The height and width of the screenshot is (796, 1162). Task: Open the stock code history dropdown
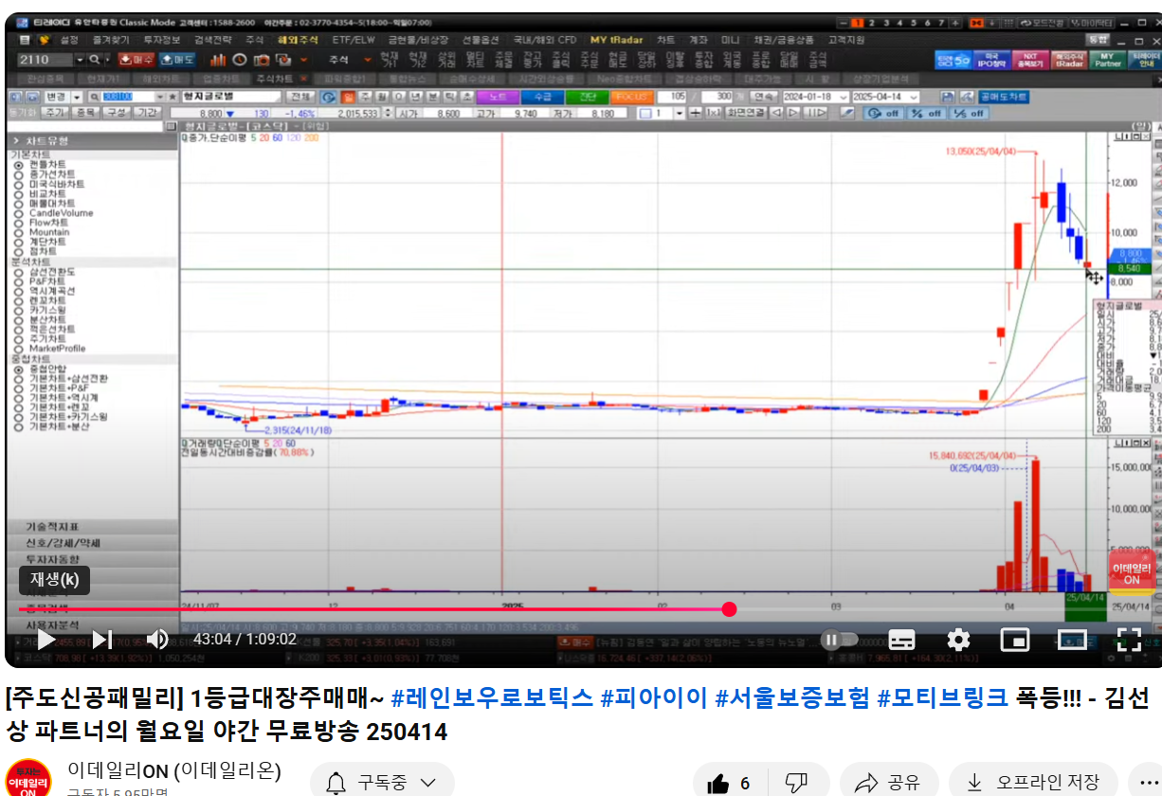[x=158, y=97]
